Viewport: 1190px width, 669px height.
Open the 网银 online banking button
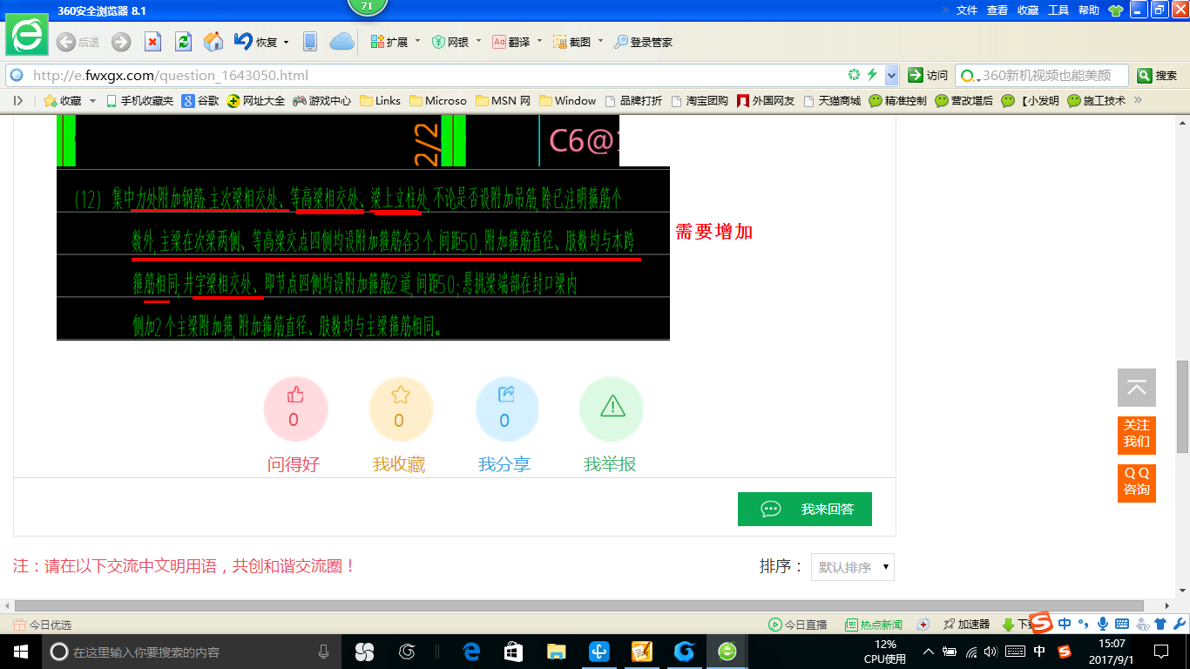pos(450,42)
